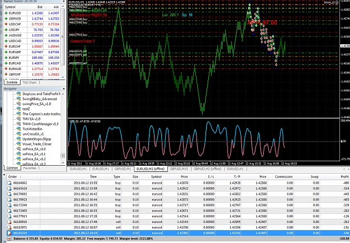The width and height of the screenshot is (350, 243).
Task: Sort orders by the Type column header
Action: pos(110,177)
